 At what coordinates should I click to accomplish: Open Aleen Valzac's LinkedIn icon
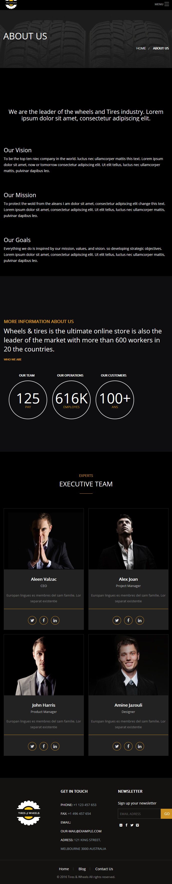click(x=55, y=620)
